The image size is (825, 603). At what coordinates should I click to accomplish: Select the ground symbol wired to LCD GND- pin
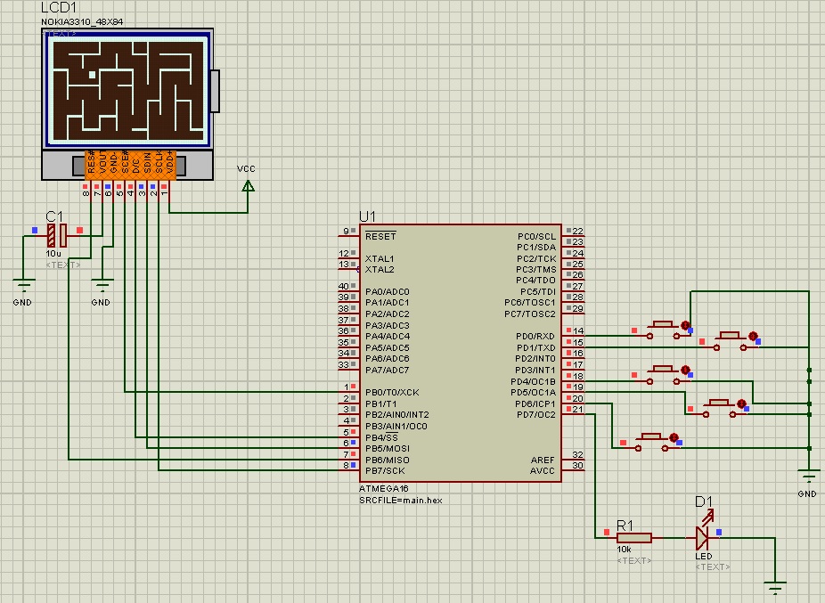click(x=102, y=285)
